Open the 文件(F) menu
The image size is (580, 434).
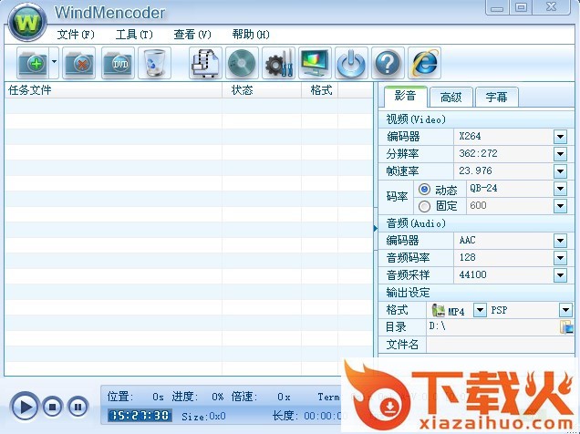pyautogui.click(x=76, y=35)
